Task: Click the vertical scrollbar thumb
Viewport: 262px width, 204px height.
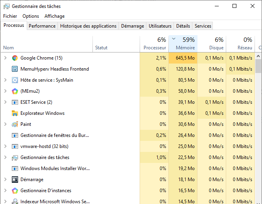Action: click(x=258, y=66)
